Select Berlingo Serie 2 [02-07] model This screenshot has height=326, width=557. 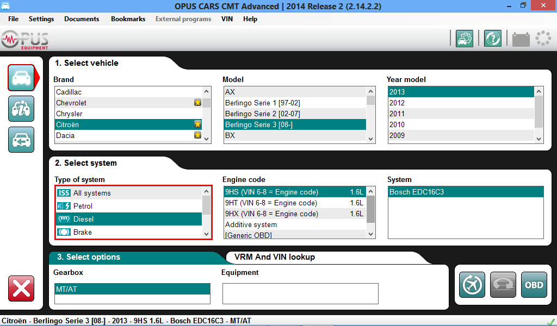click(x=295, y=114)
